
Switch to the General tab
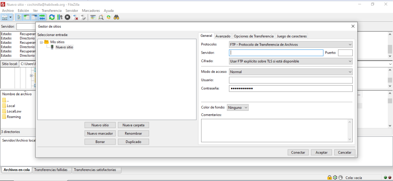point(206,36)
